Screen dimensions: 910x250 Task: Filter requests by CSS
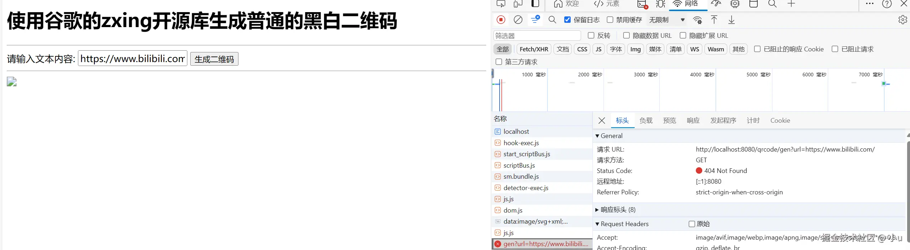click(x=582, y=49)
